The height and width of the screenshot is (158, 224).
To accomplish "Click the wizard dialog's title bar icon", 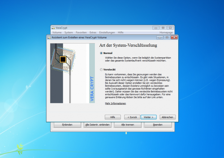I will coord(49,37).
